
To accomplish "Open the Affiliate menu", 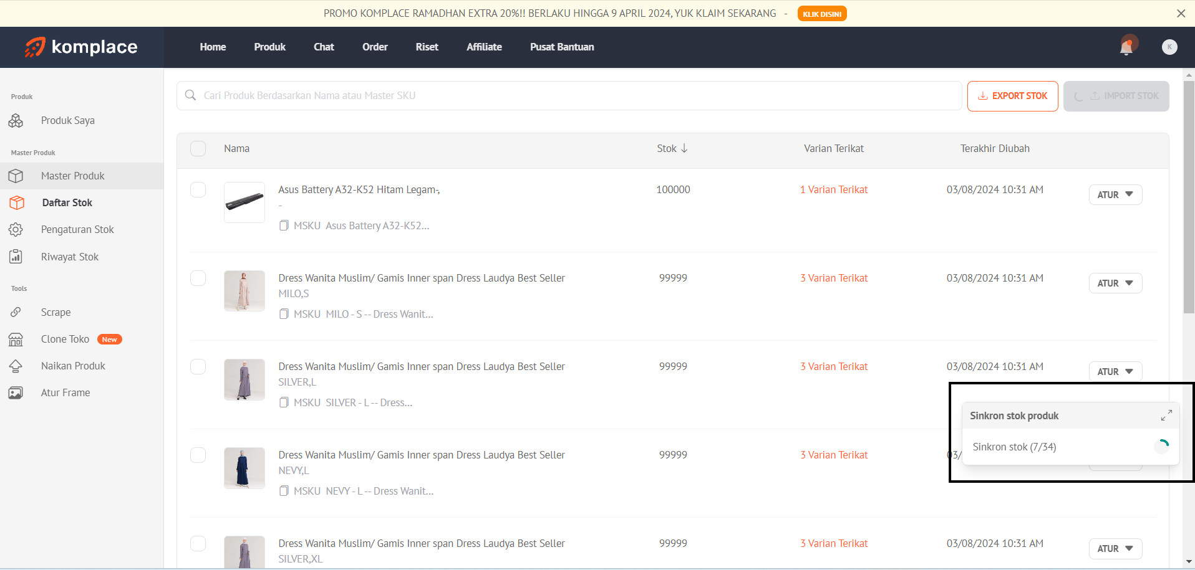I will (484, 47).
